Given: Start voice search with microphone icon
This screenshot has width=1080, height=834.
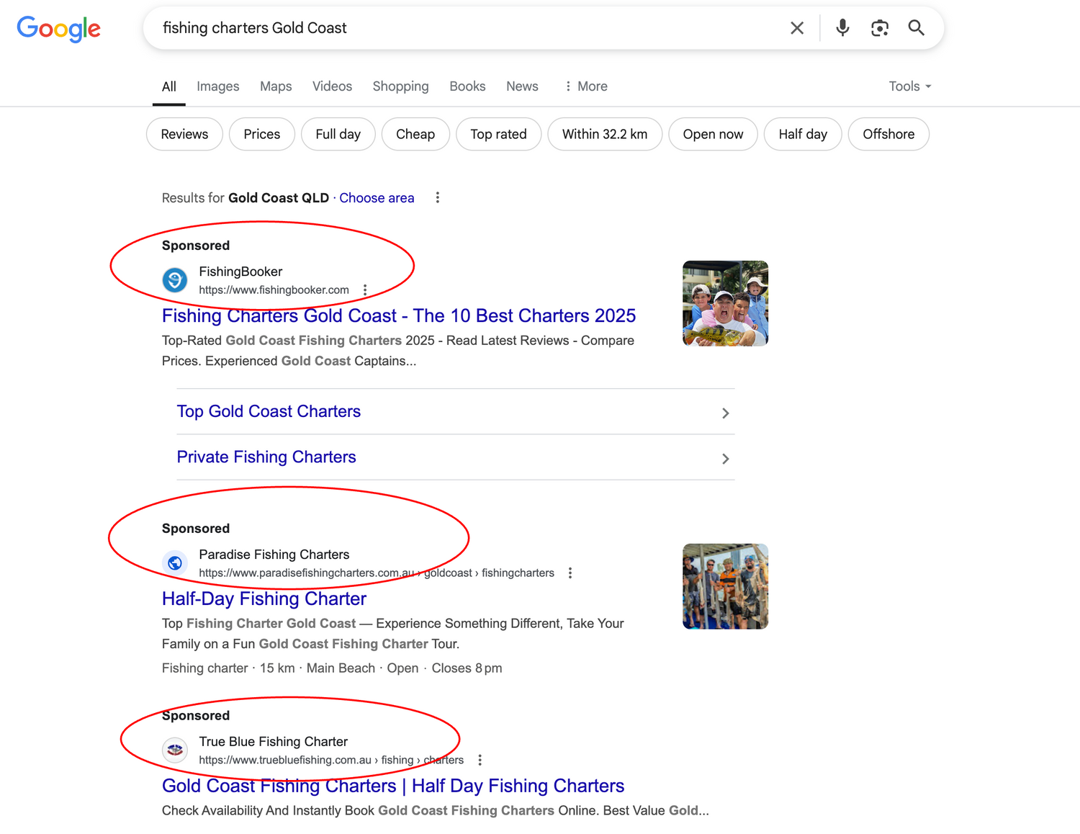Looking at the screenshot, I should [842, 28].
